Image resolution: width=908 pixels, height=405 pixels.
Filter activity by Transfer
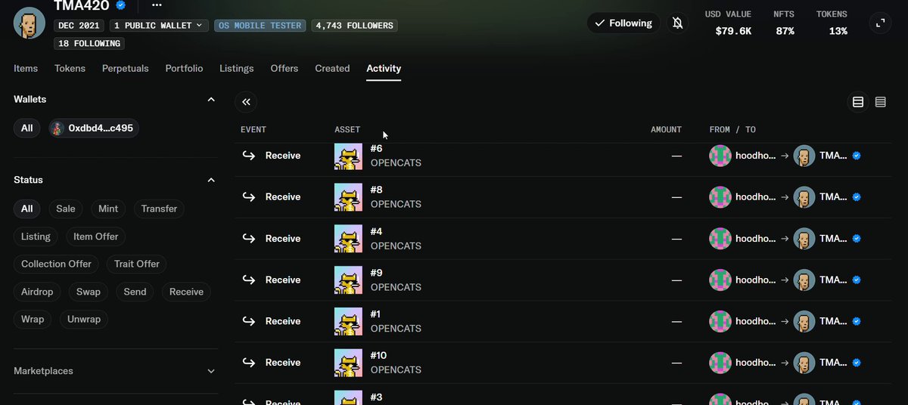click(x=159, y=209)
